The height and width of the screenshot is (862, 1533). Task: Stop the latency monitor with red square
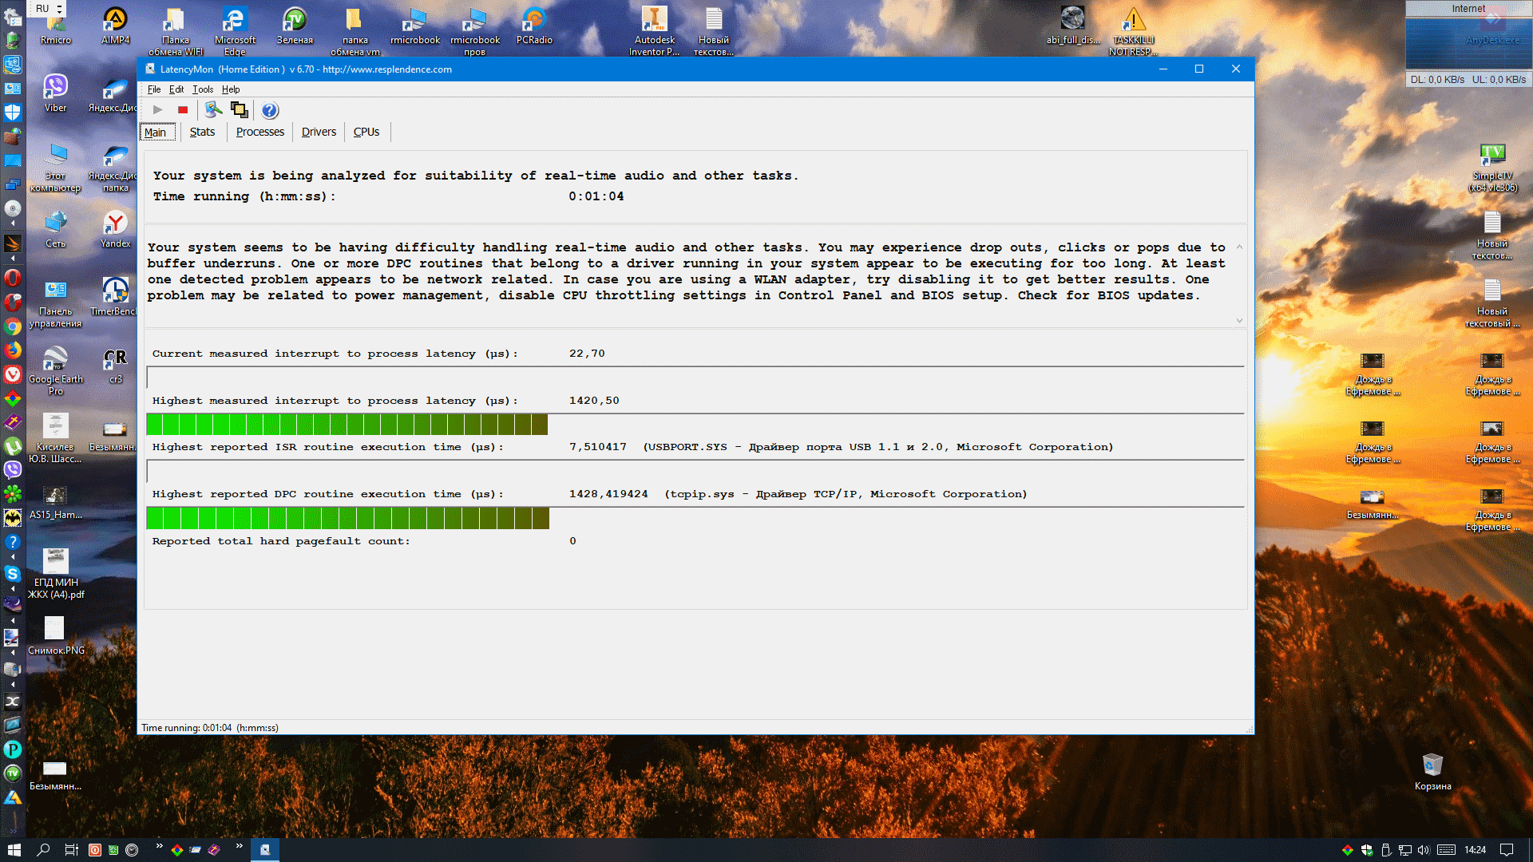[183, 110]
